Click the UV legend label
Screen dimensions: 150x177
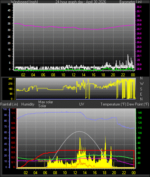82,104
